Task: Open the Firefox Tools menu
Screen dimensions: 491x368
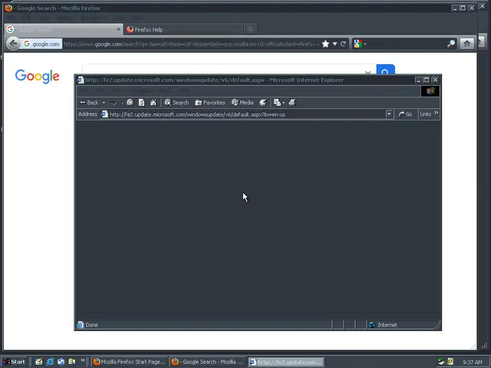Action: [119, 18]
